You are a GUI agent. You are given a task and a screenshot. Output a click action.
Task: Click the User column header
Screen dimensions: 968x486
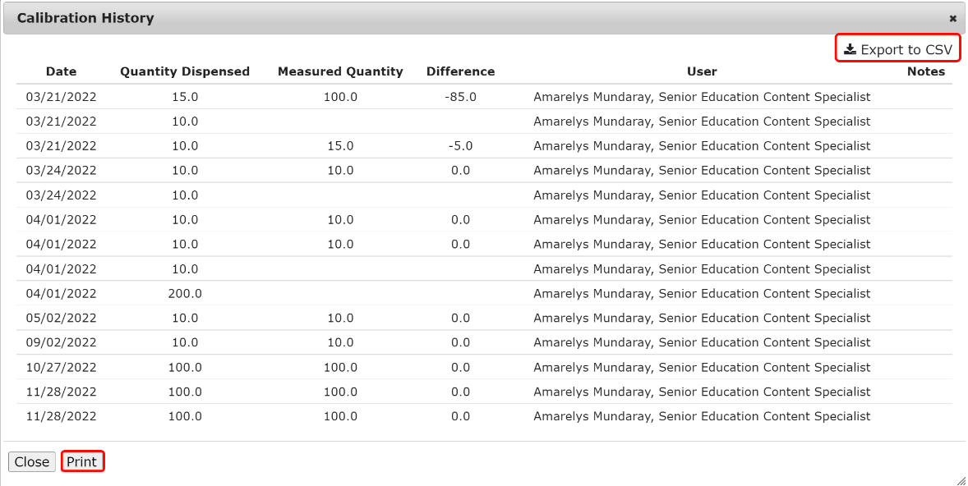[x=702, y=71]
